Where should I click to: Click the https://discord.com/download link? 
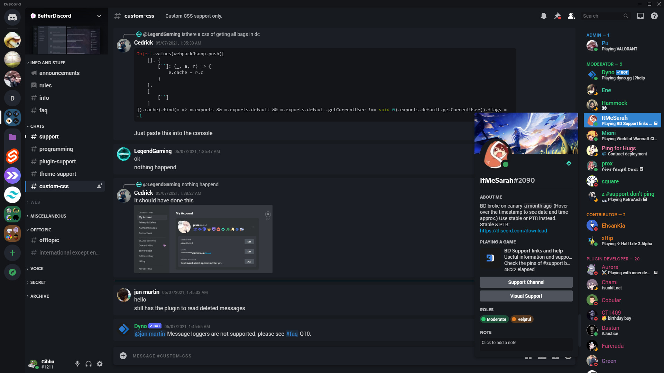pyautogui.click(x=513, y=230)
